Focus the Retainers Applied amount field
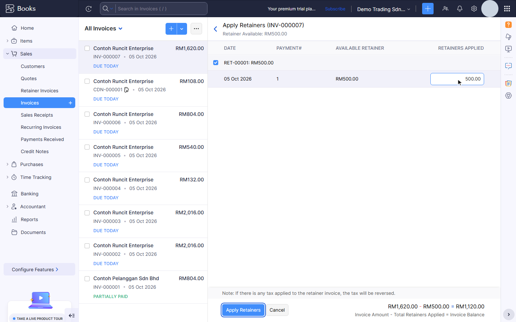This screenshot has height=322, width=516. 457,79
